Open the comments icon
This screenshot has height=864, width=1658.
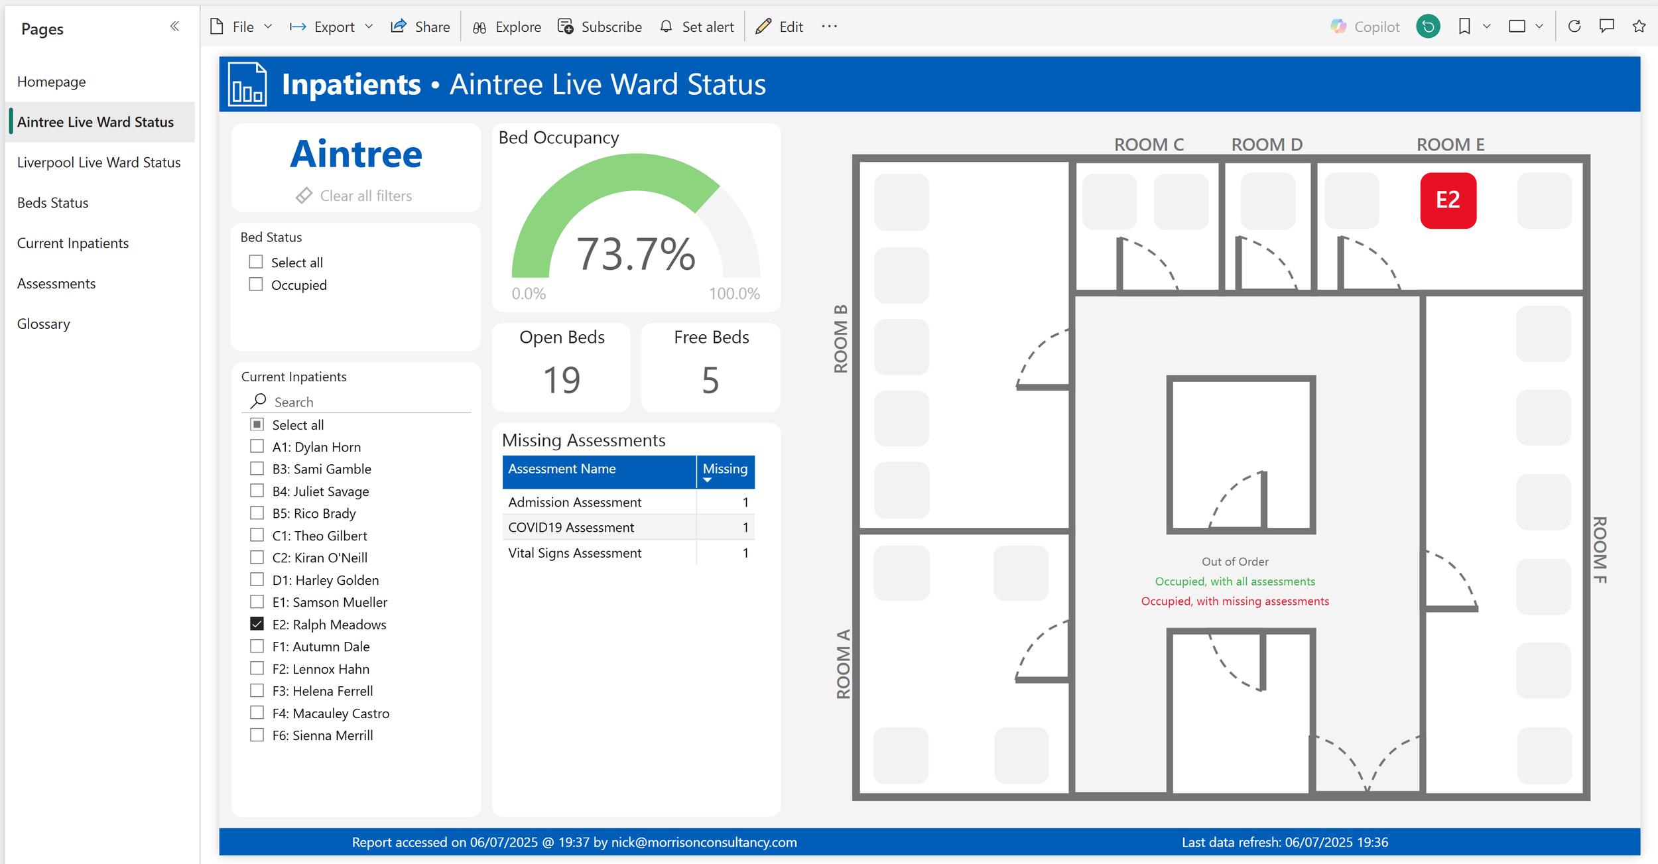(x=1606, y=27)
